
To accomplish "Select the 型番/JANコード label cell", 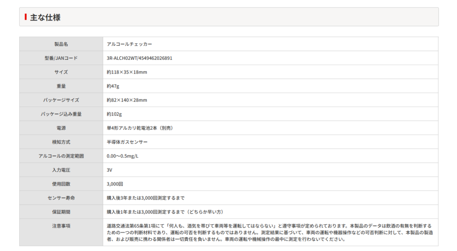I will [x=61, y=58].
